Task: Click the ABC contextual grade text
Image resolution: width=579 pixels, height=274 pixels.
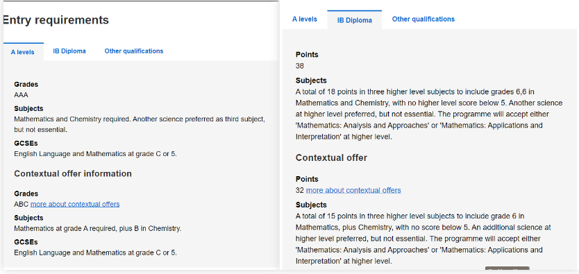Action: [21, 205]
